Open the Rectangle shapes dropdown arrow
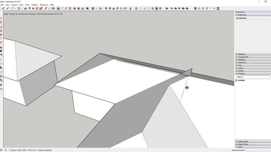The width and height of the screenshot is (271, 152). tap(21, 8)
